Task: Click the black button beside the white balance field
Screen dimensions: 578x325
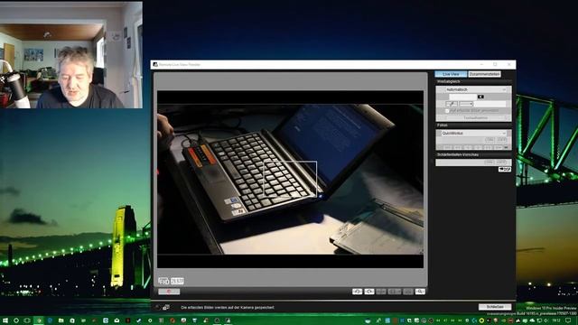Action: click(x=480, y=97)
